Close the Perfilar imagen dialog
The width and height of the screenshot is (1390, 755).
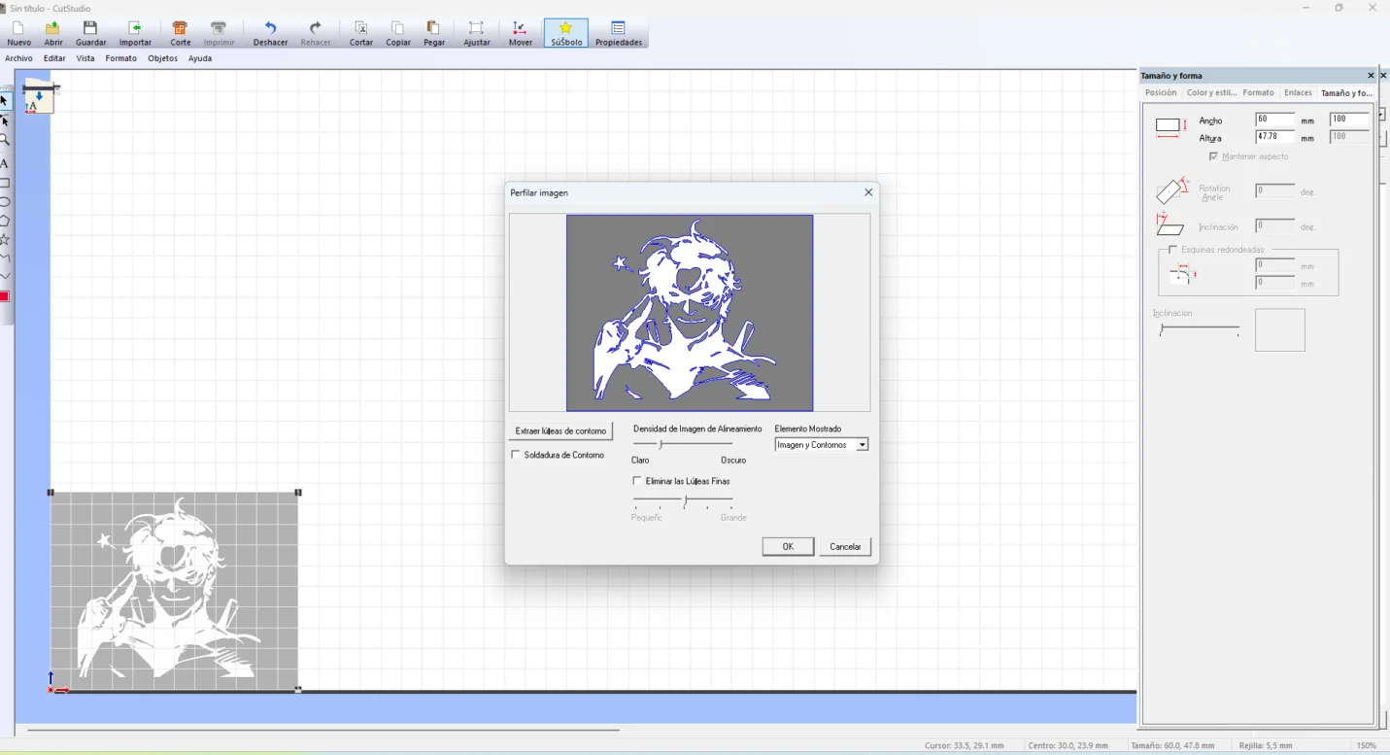point(868,192)
